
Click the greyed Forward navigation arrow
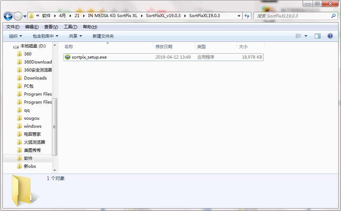coord(18,16)
